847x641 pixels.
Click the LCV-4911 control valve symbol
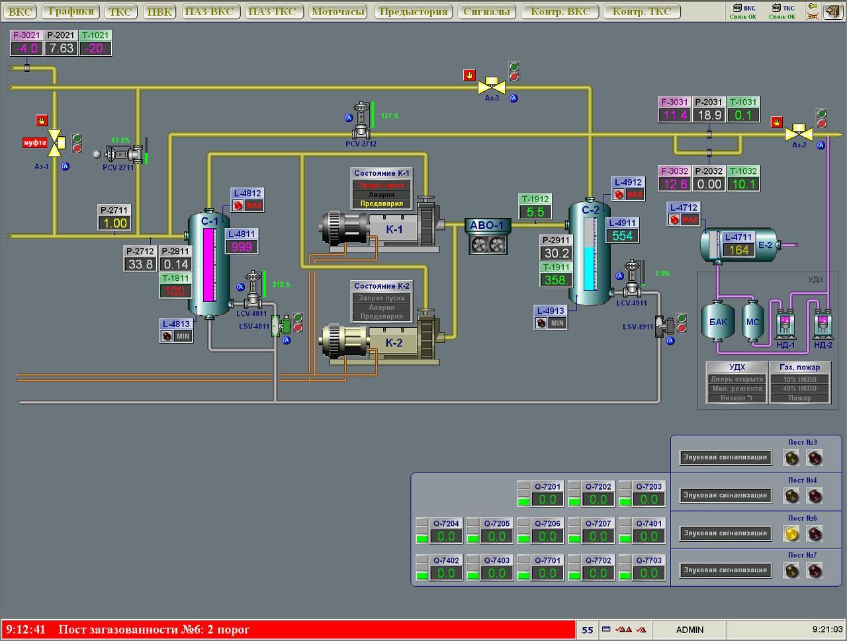(x=633, y=282)
